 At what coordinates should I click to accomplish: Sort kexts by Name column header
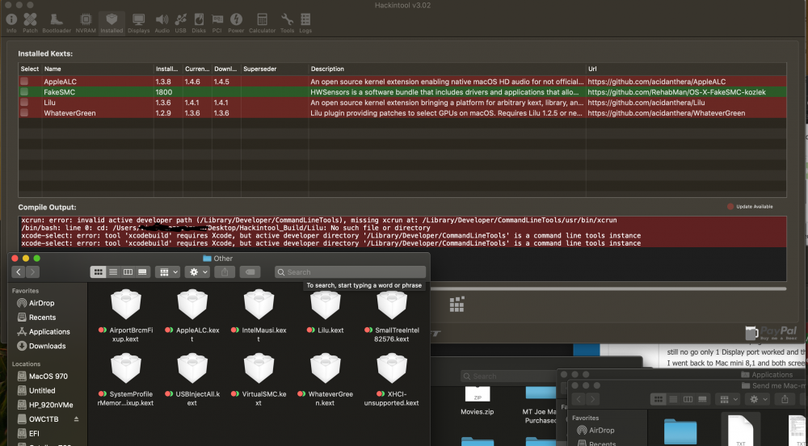[x=98, y=69]
